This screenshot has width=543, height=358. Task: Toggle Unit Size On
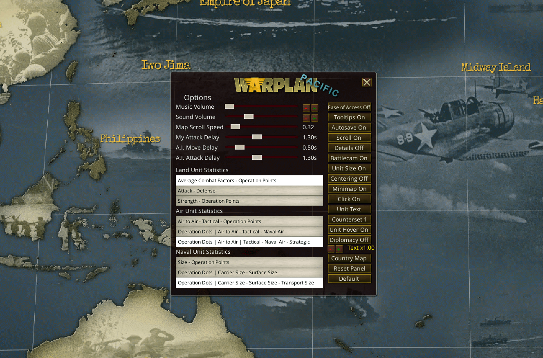(349, 168)
